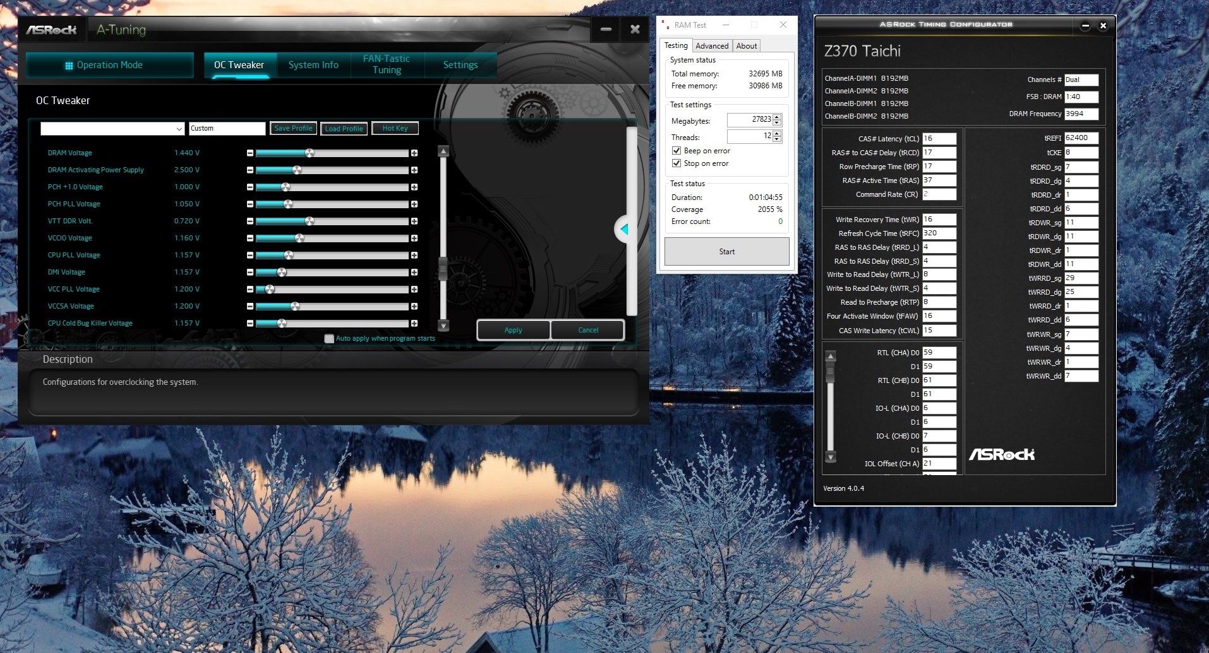Open the OC Tweaker profile dropdown
Image resolution: width=1209 pixels, height=653 pixels.
[x=179, y=129]
